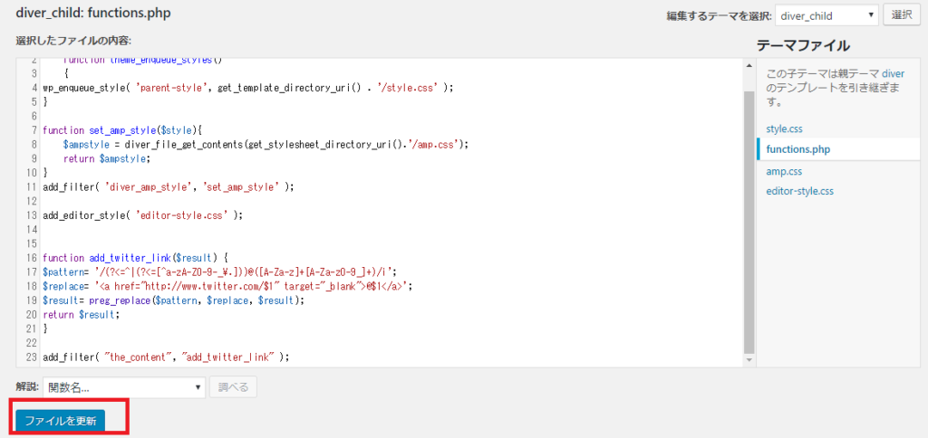
Task: Select functions.php in the theme file list
Action: pyautogui.click(x=798, y=149)
